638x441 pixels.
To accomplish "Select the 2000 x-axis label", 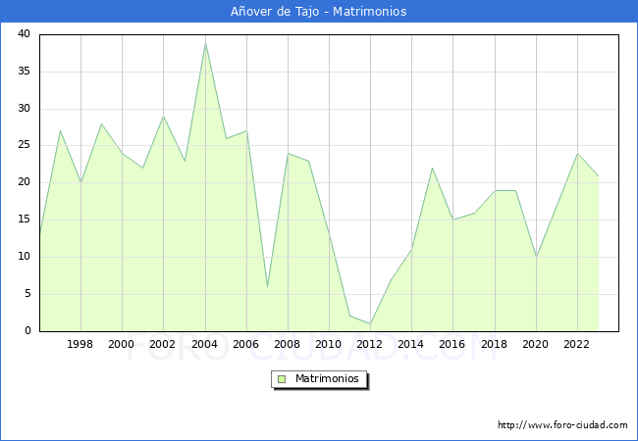I will (122, 344).
